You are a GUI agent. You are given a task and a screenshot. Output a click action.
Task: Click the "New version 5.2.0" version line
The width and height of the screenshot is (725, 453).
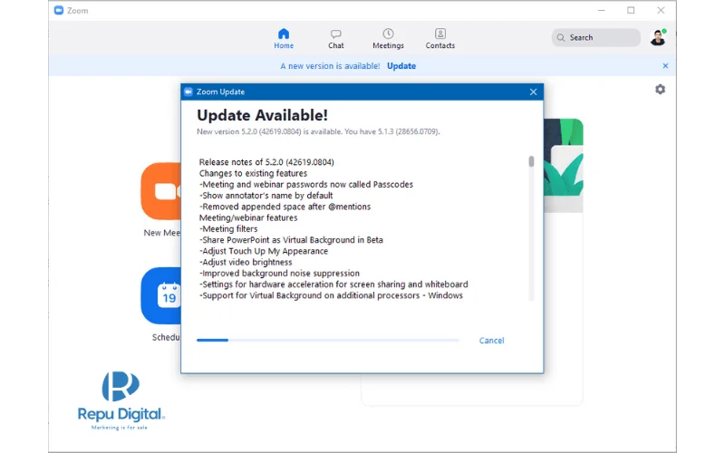(318, 131)
